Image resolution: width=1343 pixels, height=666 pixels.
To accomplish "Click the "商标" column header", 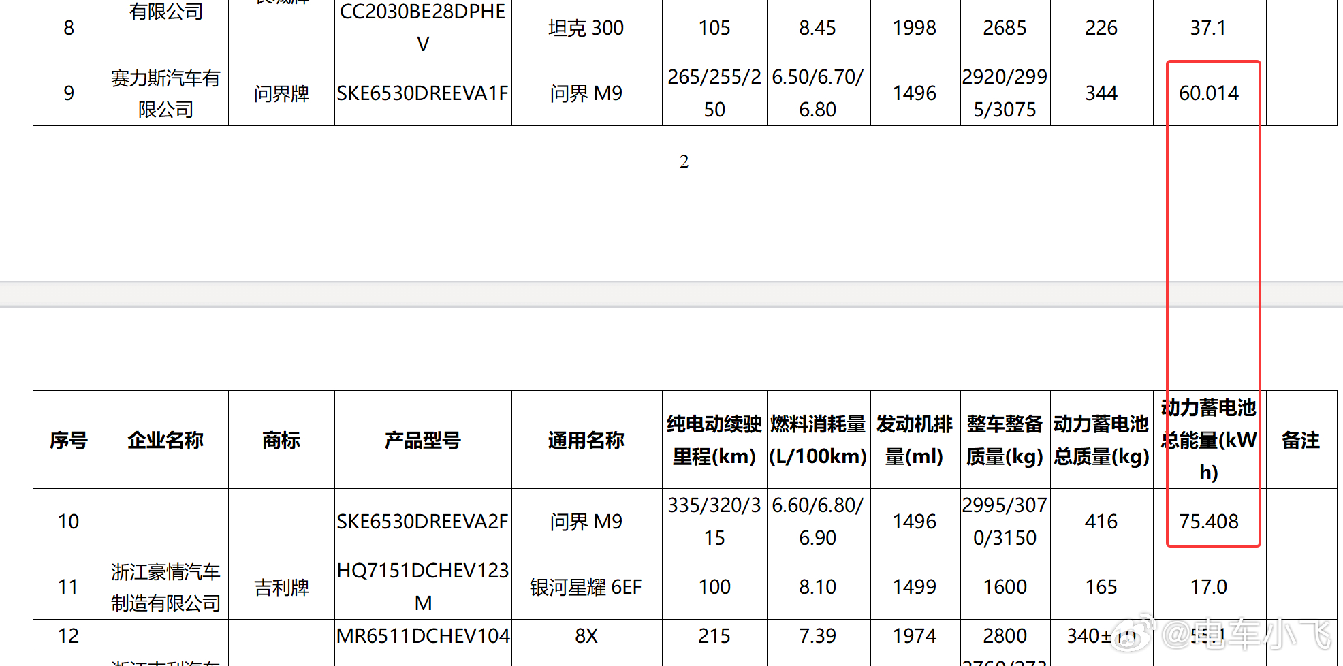I will click(281, 441).
